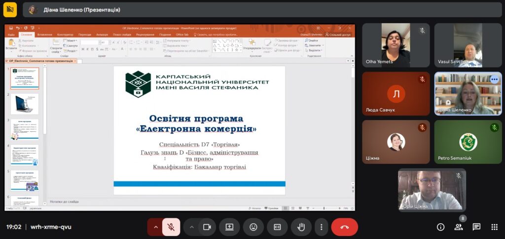This screenshot has height=239, width=505.
Task: Open the three-dot more options menu
Action: pos(321,227)
